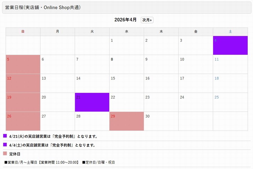Image resolution: width=253 pixels, height=169 pixels.
Task: Select April 21 purple reservation-only date
Action: click(92, 102)
